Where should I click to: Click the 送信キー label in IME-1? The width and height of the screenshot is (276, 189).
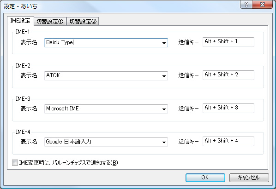click(x=188, y=42)
